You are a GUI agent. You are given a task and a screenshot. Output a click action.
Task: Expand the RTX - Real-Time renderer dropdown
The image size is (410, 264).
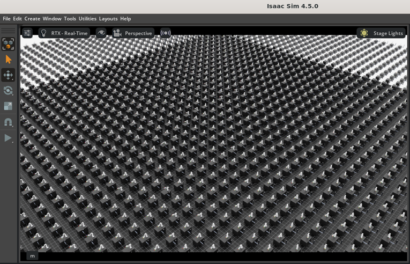64,33
